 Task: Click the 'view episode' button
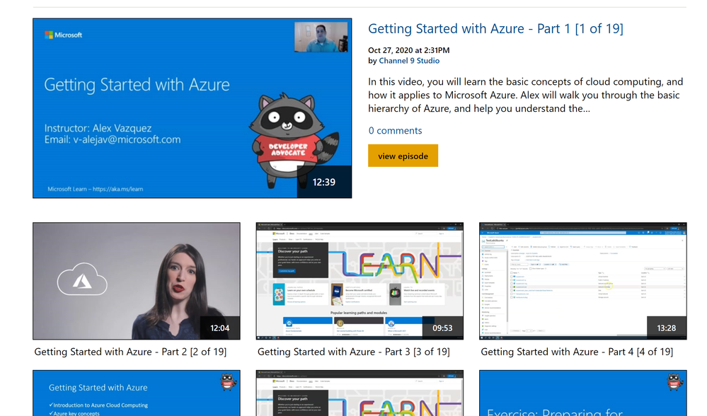pos(403,156)
